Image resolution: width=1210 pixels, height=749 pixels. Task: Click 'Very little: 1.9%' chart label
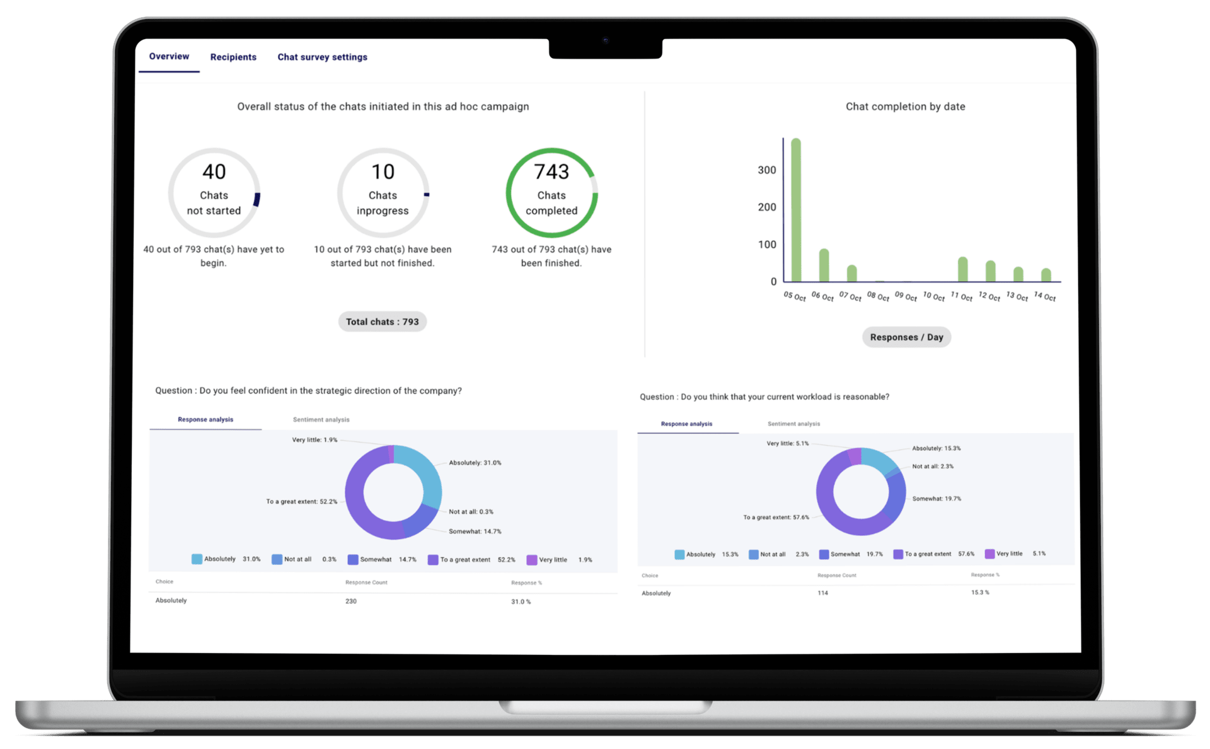[314, 440]
